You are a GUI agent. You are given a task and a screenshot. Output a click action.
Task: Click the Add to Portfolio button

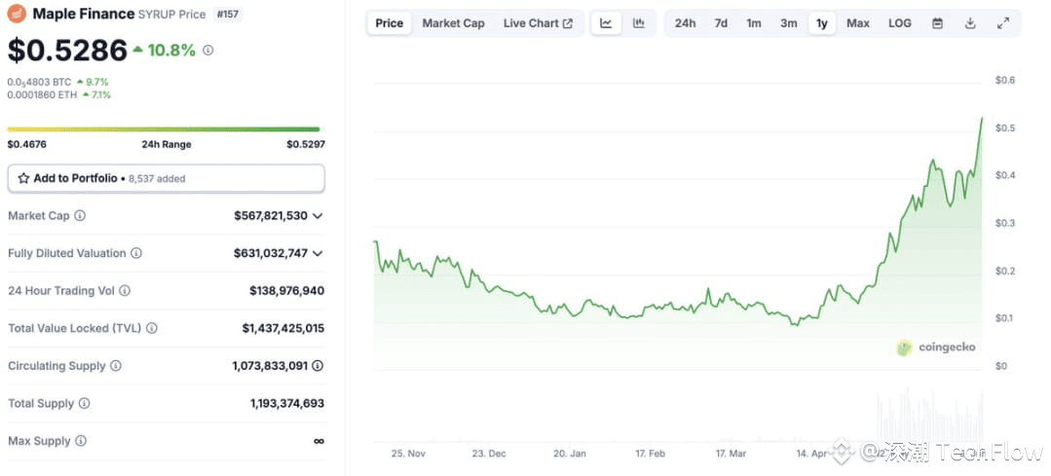[167, 179]
